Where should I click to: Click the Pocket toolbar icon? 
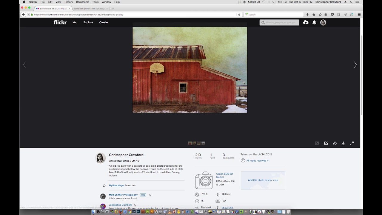pos(332,14)
